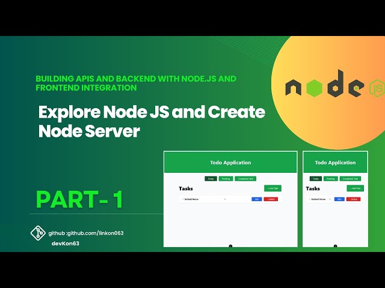Click Default Name task text in wide preview

[191, 199]
